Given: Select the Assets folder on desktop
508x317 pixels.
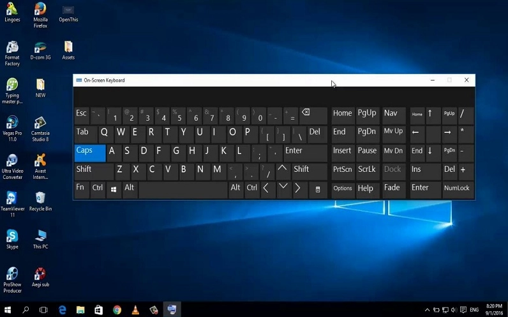Looking at the screenshot, I should click(68, 50).
